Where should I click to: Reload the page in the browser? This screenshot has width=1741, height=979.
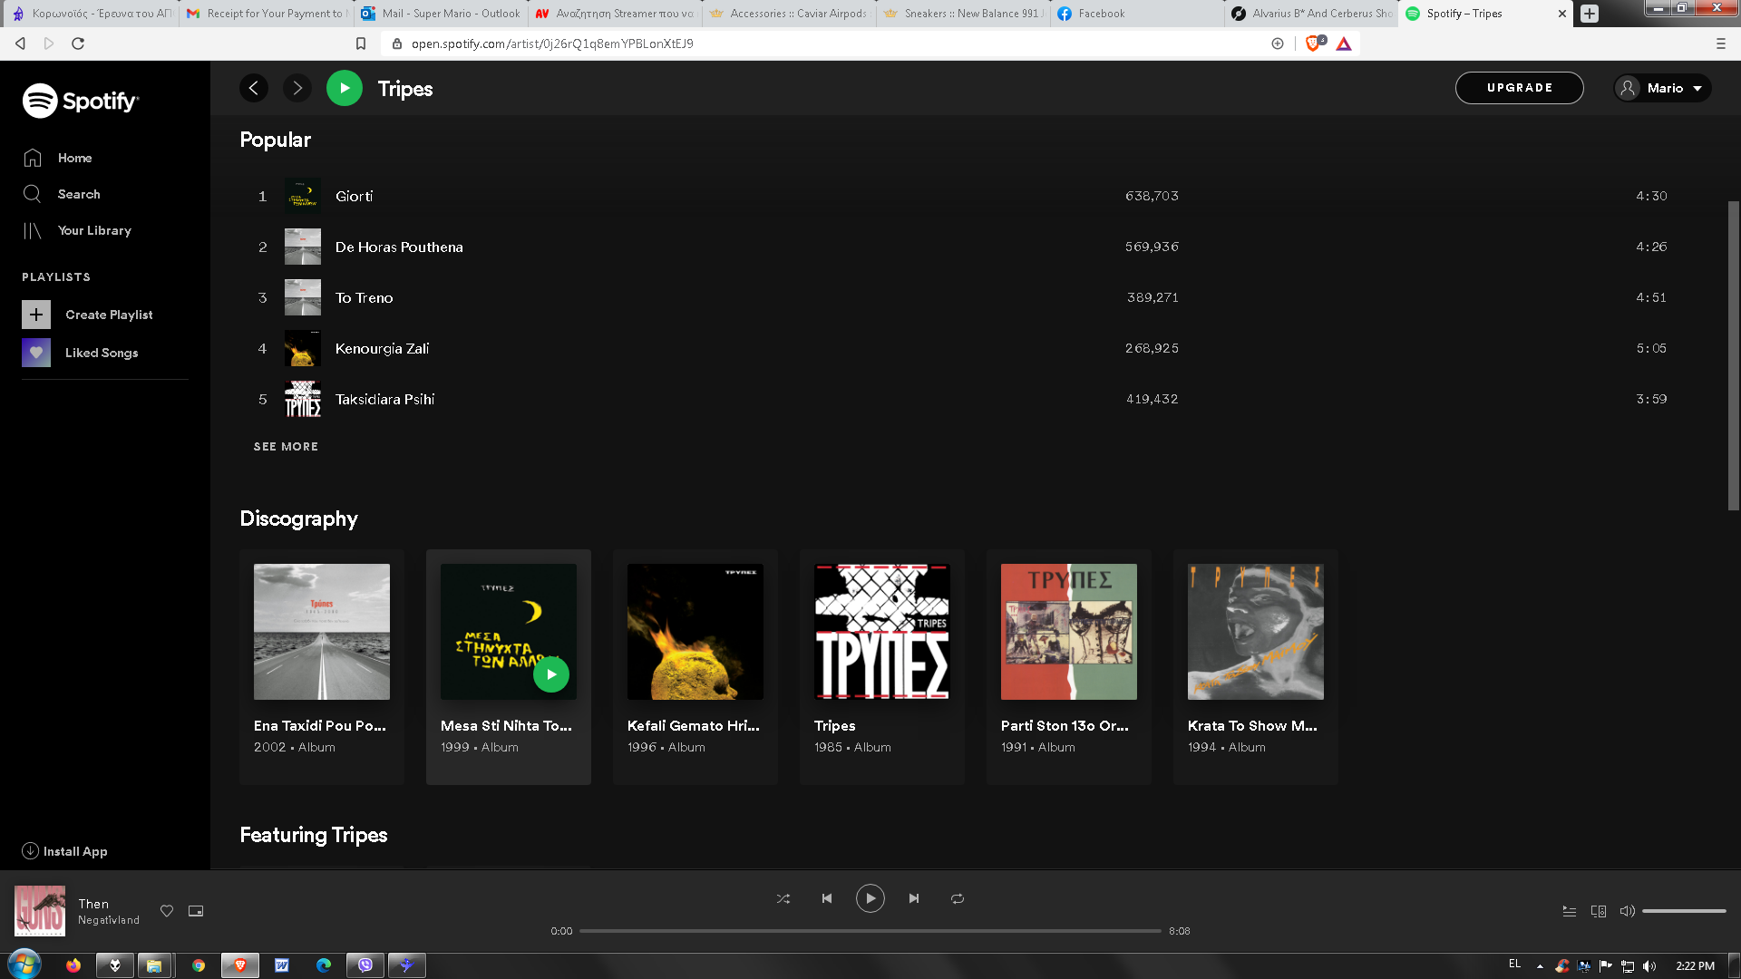(78, 44)
